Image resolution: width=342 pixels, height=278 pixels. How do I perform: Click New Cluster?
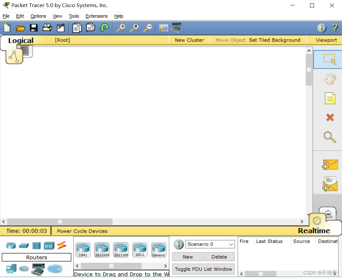(x=189, y=40)
